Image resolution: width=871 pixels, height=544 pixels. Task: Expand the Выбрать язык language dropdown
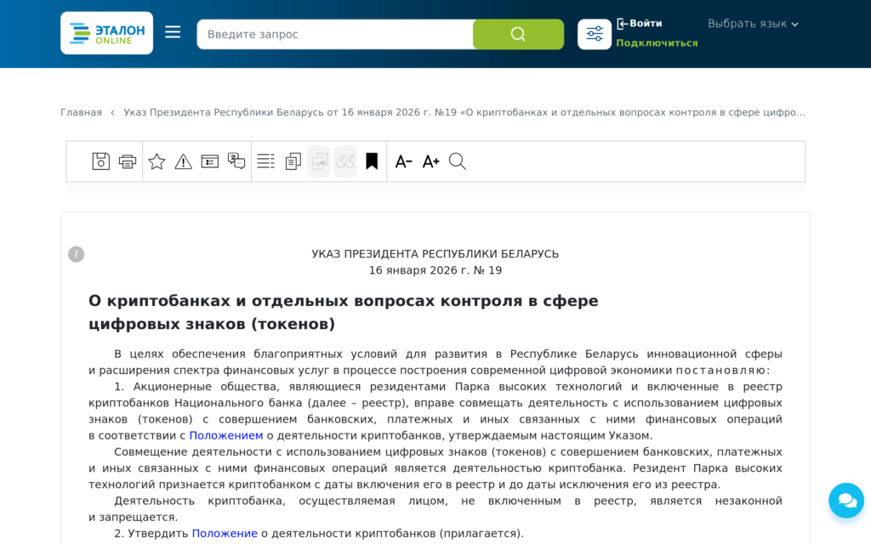click(753, 24)
